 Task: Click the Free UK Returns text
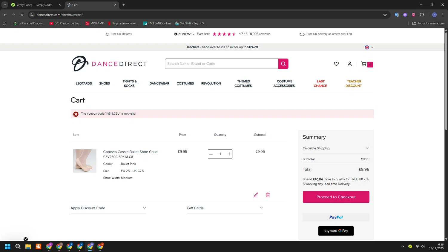(121, 34)
